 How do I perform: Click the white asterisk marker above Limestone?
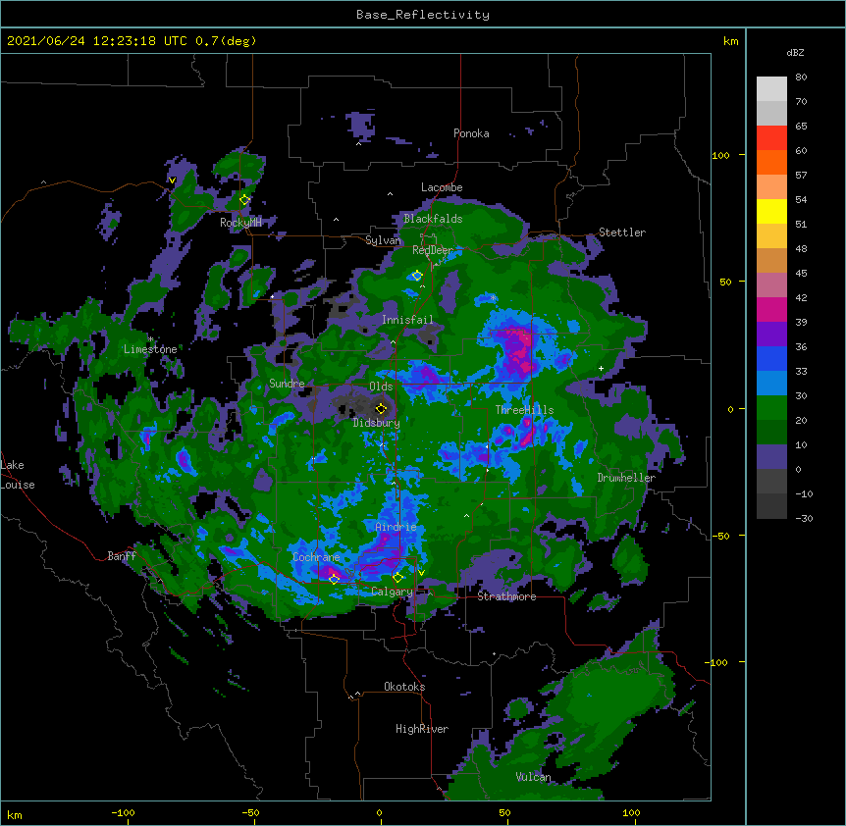click(150, 339)
